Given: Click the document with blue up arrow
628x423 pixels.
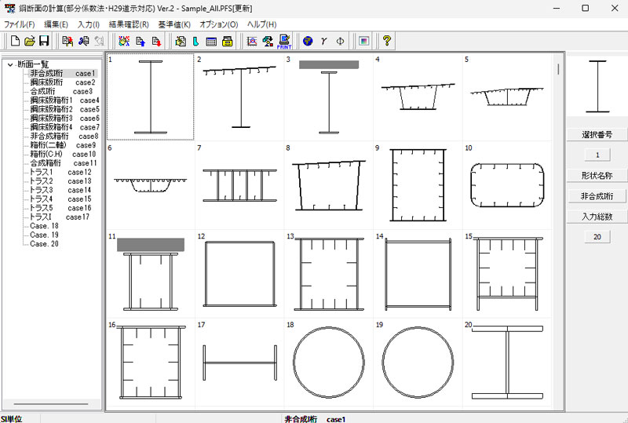Looking at the screenshot, I should 141,41.
